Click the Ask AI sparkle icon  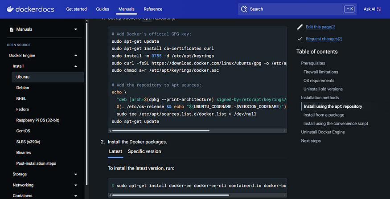[379, 9]
